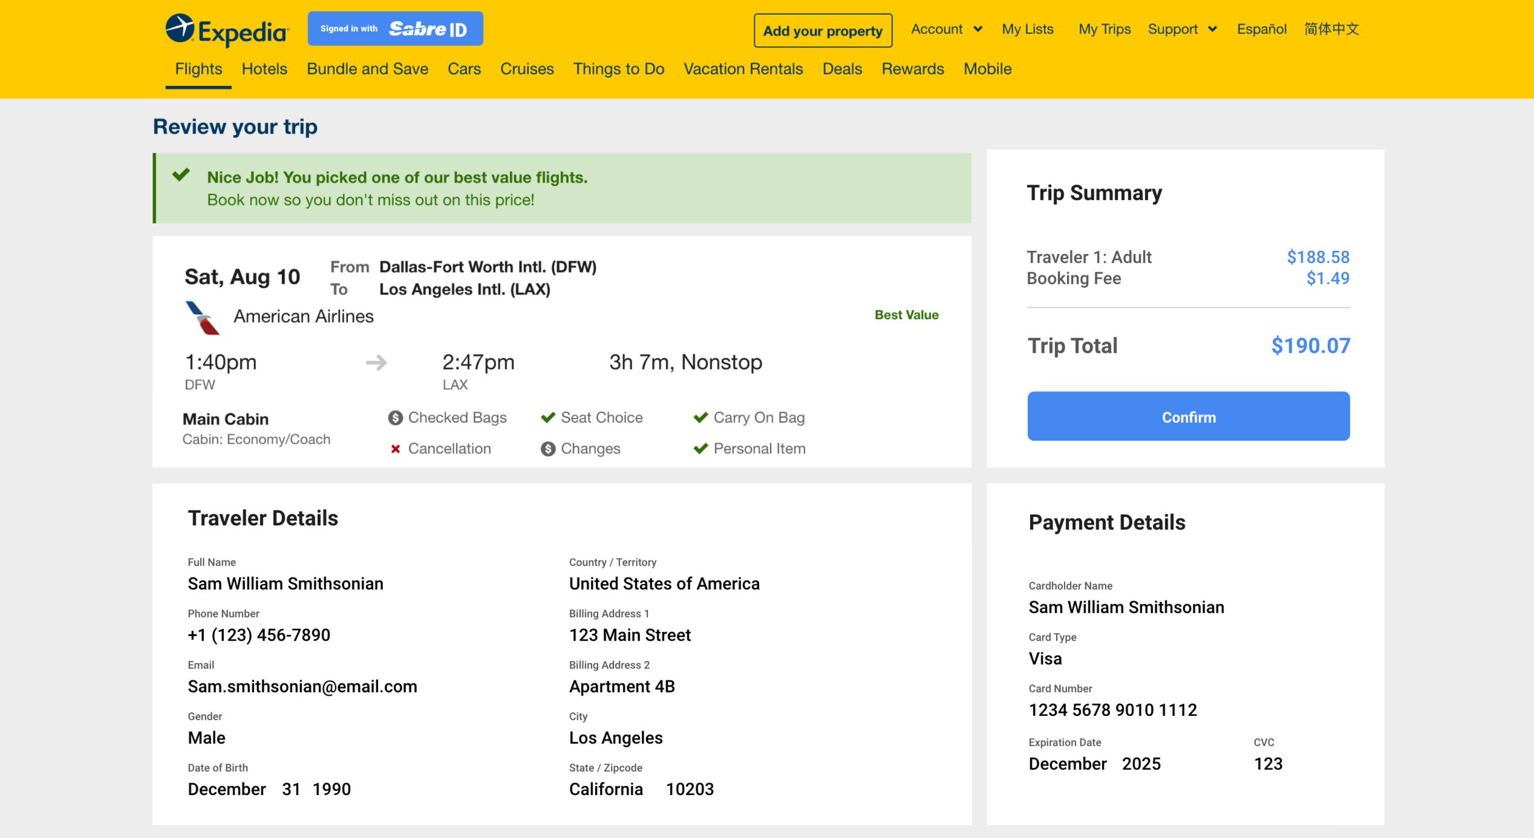Viewport: 1534px width, 838px height.
Task: Open the Hotels tab
Action: coord(264,69)
